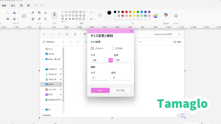The image size is (221, 124).
Task: Select the パーセント radio button
Action: pyautogui.click(x=93, y=48)
